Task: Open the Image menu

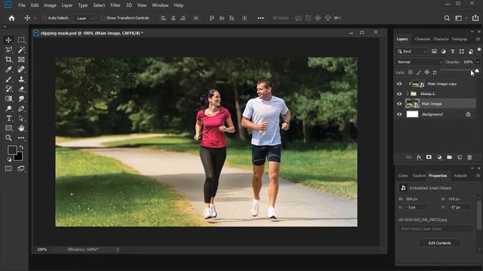Action: 50,5
